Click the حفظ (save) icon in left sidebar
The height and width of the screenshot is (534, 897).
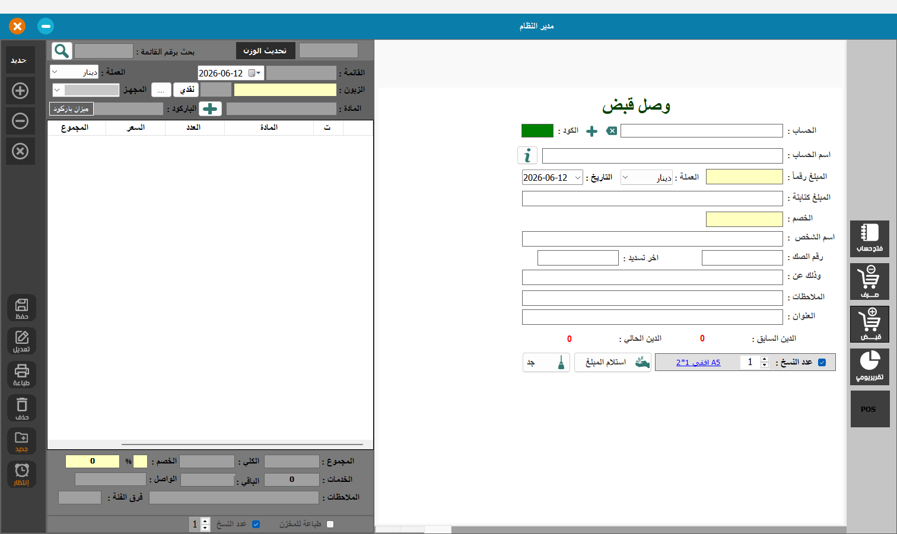coord(22,308)
